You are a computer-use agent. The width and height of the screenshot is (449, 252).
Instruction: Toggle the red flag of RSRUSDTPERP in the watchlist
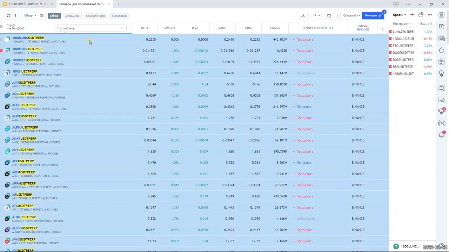point(391,67)
